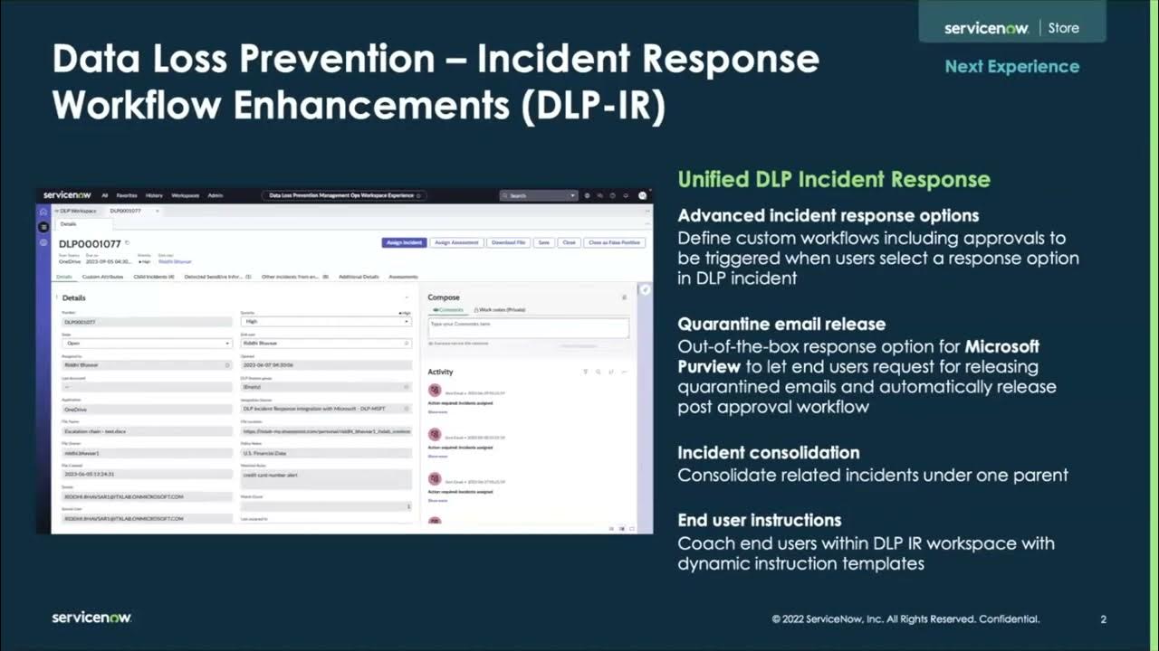Open the global Search dropdown arrow
Viewport: 1159px width, 651px height.
572,195
